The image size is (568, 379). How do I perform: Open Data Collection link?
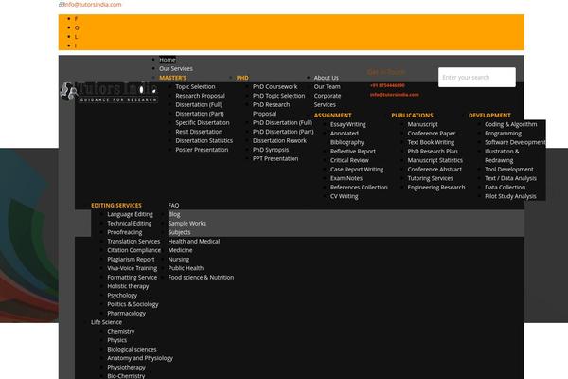[x=505, y=188]
